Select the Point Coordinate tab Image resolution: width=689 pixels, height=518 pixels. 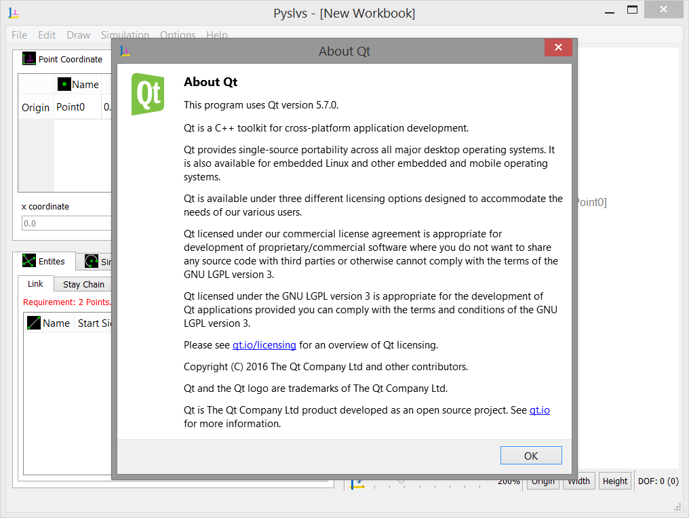[62, 59]
